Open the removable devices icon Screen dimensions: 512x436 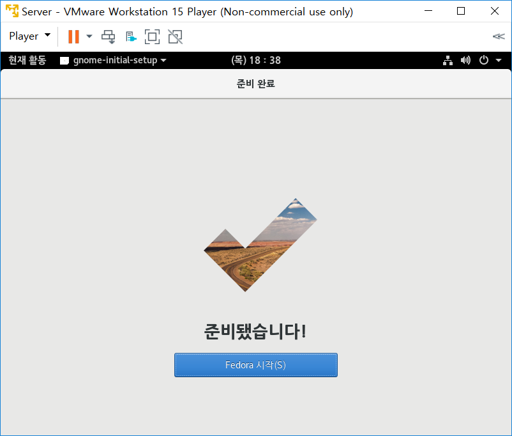pos(131,36)
